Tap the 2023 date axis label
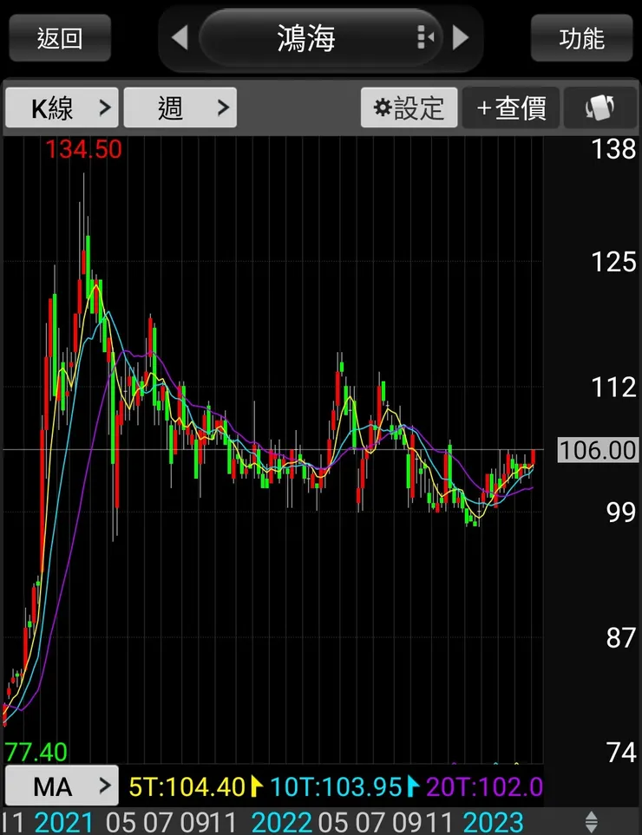Image resolution: width=642 pixels, height=835 pixels. (494, 822)
